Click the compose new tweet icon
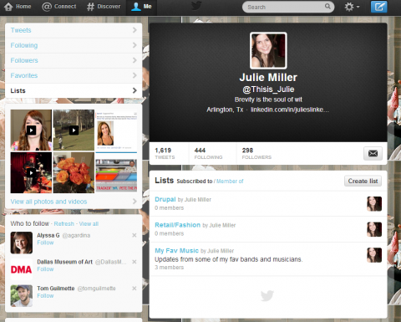This screenshot has height=322, width=401. coord(378,7)
